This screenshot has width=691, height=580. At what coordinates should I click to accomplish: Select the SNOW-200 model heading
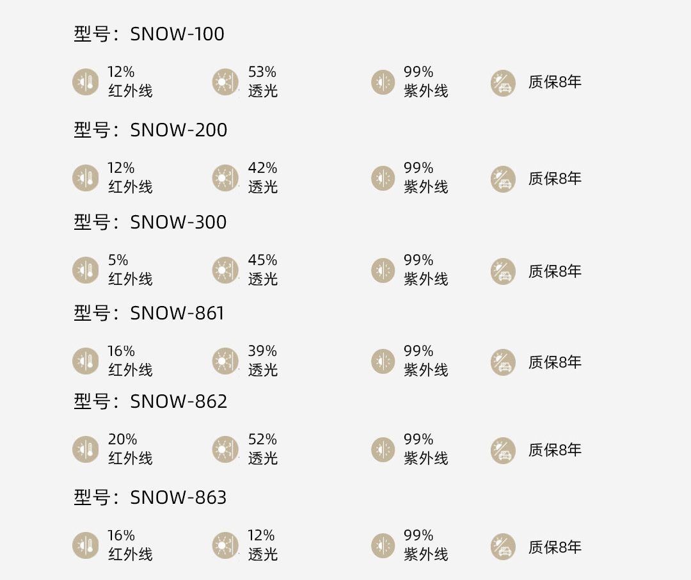click(x=150, y=130)
